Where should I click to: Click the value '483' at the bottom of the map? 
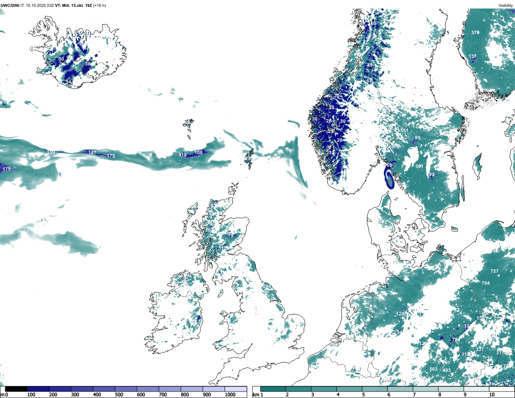tap(447, 370)
